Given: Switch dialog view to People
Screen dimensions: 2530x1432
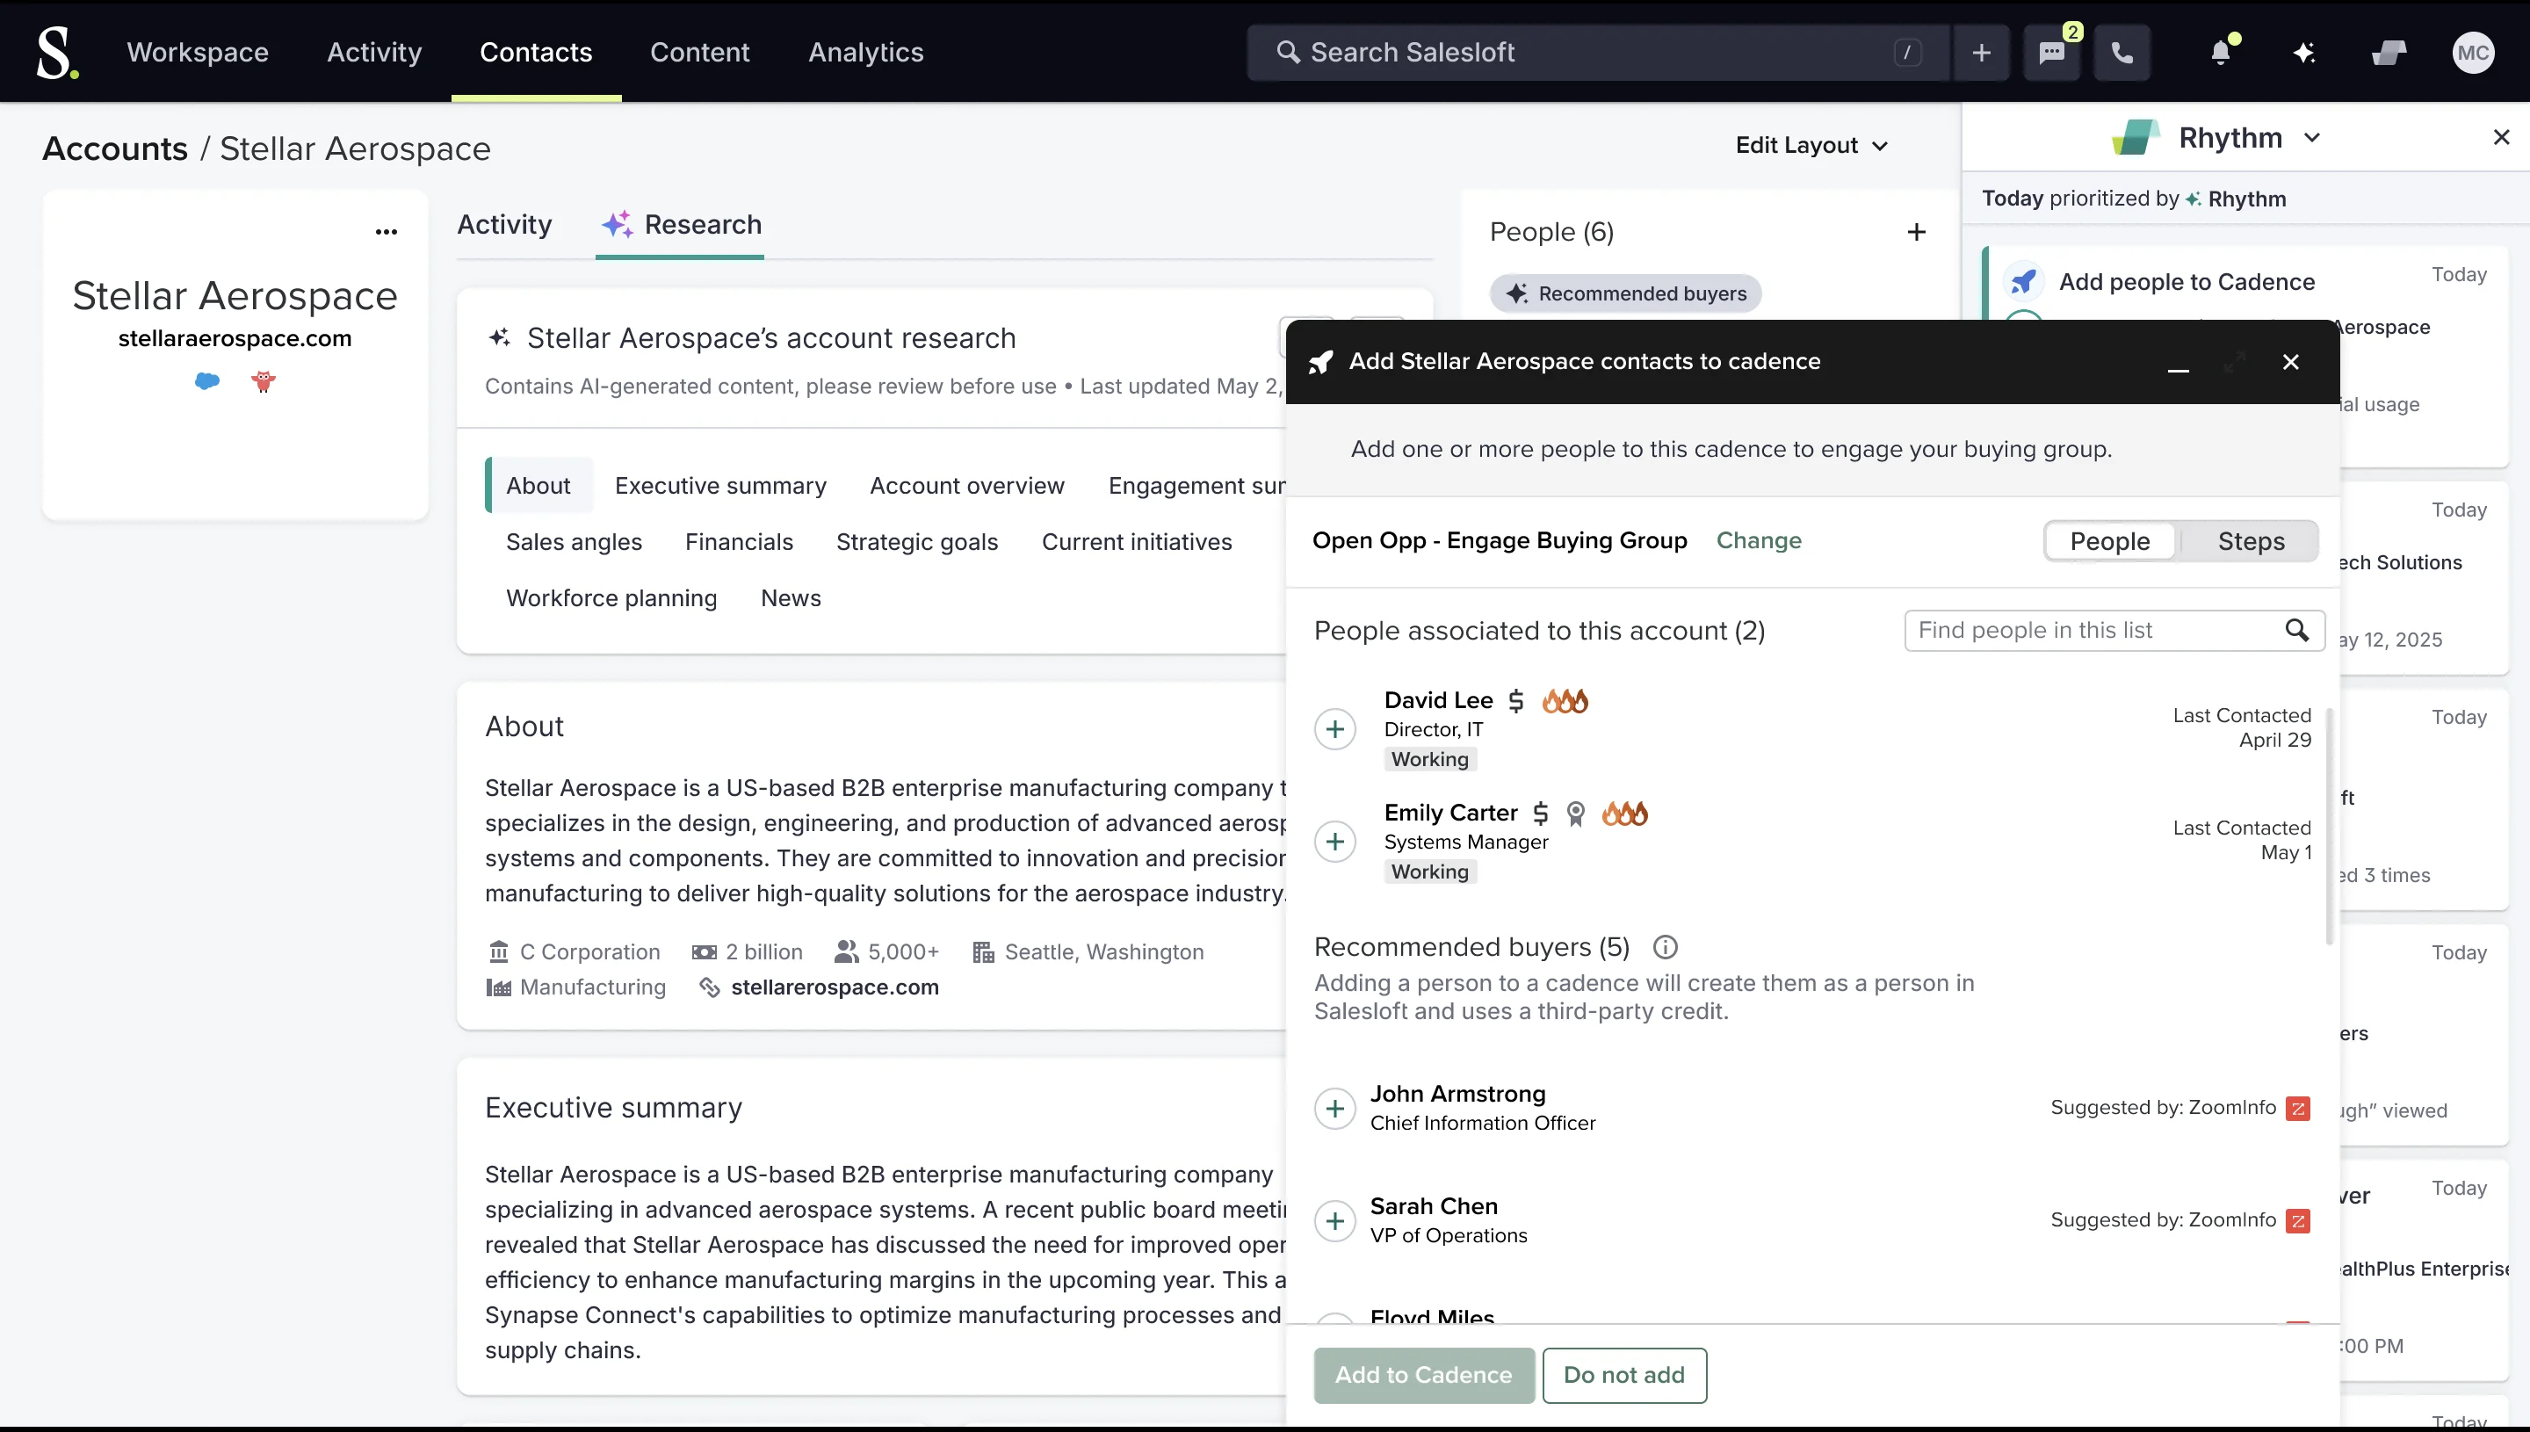Looking at the screenshot, I should pos(2110,541).
